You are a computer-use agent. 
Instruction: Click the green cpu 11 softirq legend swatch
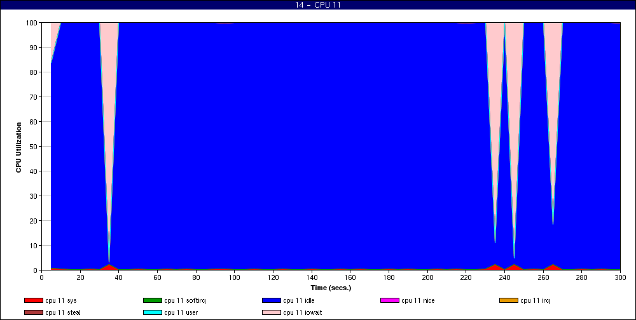152,300
